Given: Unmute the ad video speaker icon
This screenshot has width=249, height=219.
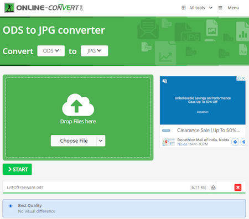Looking at the screenshot, I should pos(165,81).
